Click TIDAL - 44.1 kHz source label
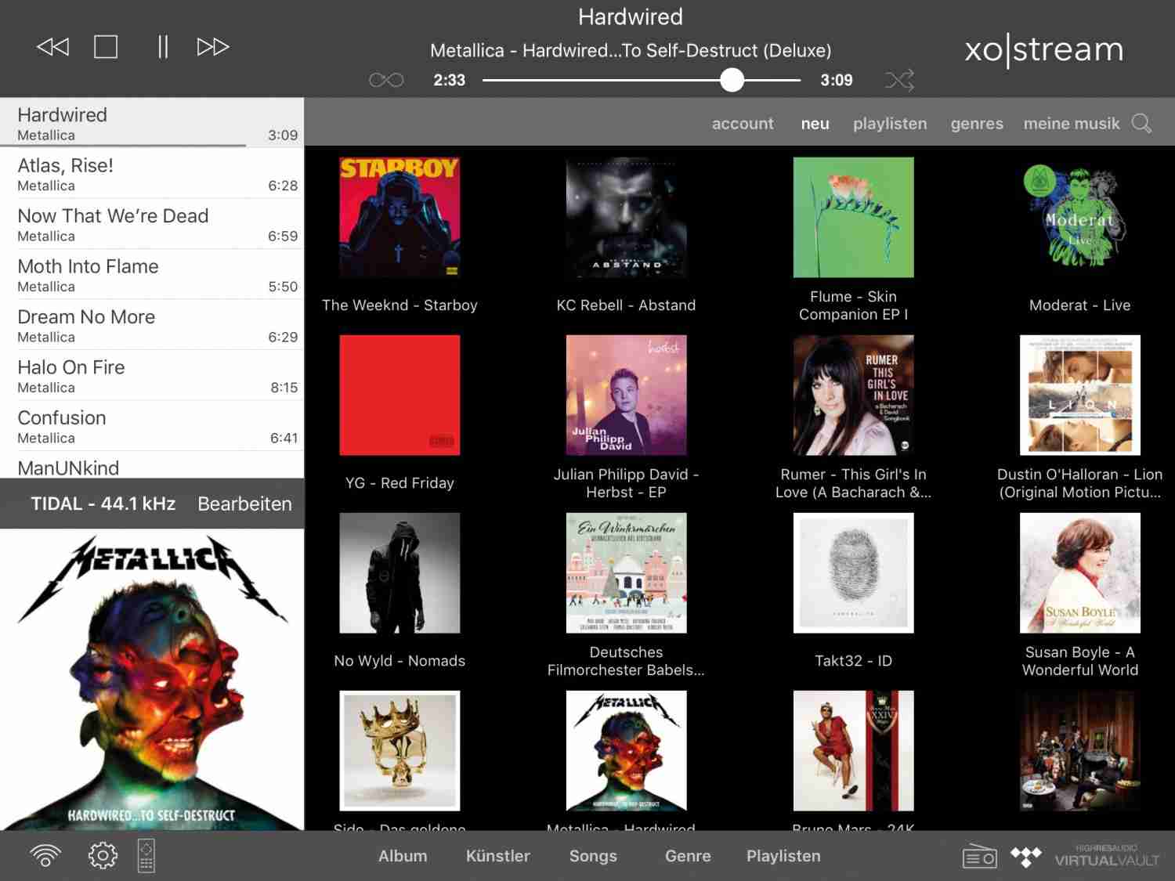This screenshot has width=1175, height=881. tap(103, 504)
